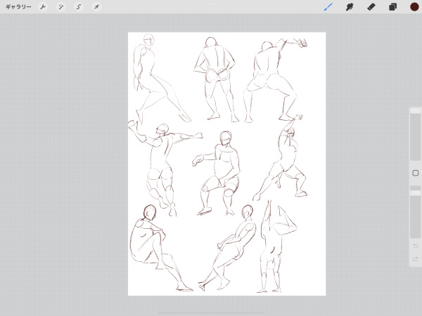The image size is (422, 316).
Task: Adjust the brush size slider
Action: 415,134
